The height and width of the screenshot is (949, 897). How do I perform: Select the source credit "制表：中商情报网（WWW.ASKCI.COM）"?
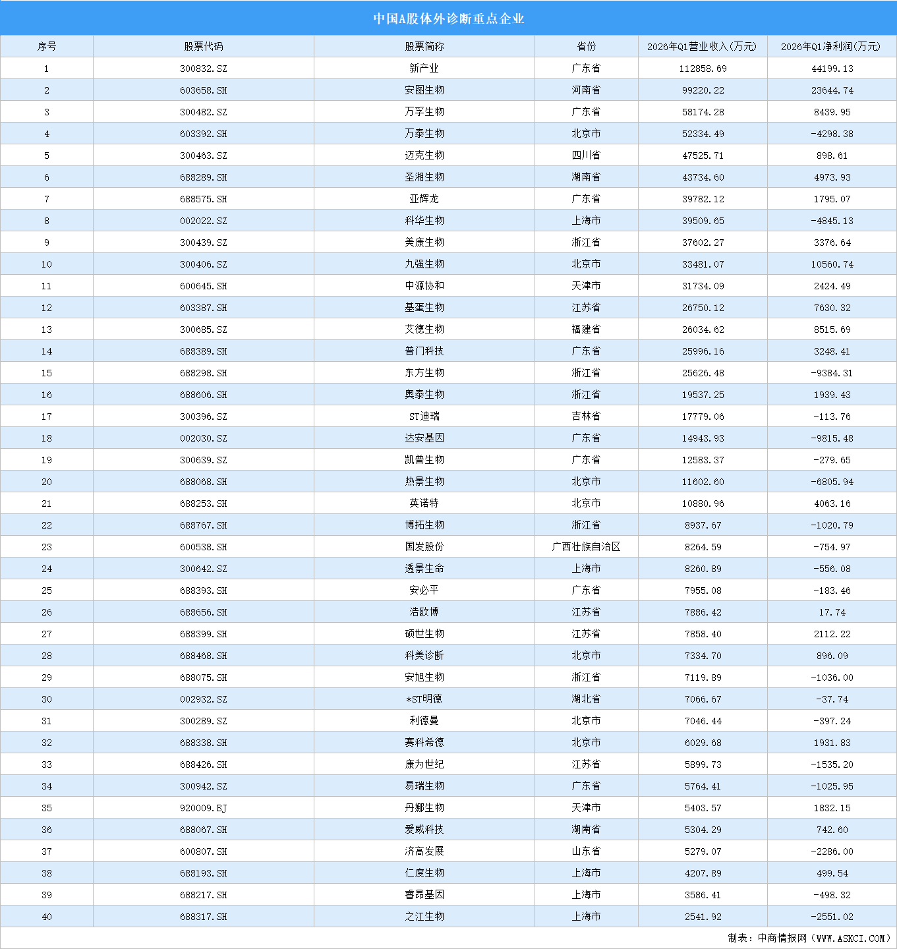[x=809, y=938]
